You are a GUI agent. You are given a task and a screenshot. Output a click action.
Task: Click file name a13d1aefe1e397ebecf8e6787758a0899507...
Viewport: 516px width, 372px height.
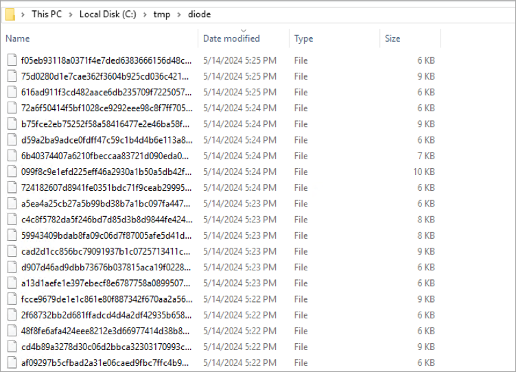[x=106, y=283]
